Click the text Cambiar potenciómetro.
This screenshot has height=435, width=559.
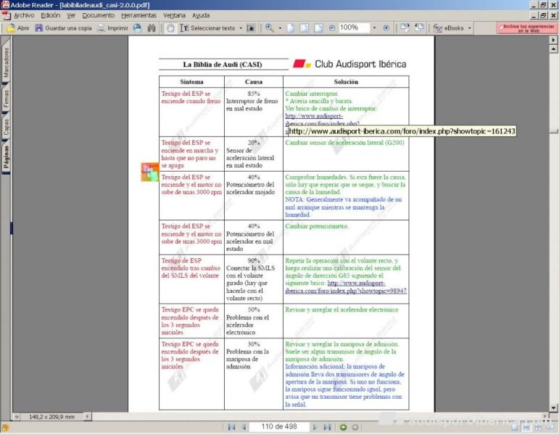[317, 226]
